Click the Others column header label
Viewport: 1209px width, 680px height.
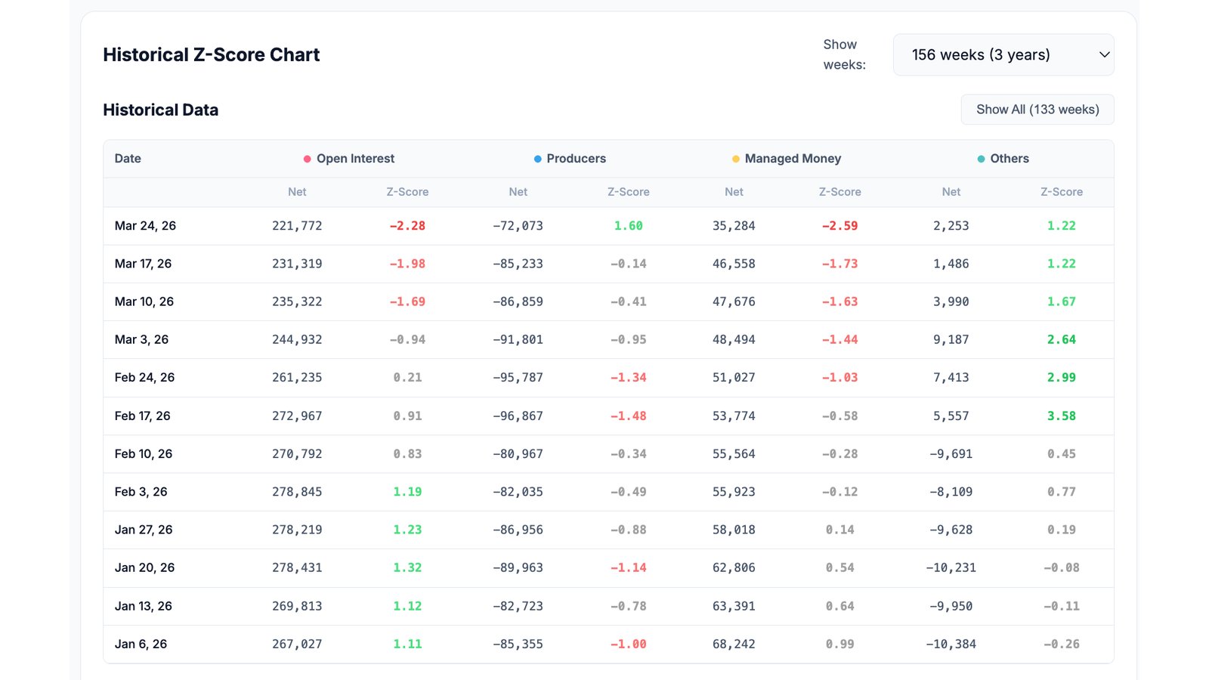click(x=1010, y=159)
